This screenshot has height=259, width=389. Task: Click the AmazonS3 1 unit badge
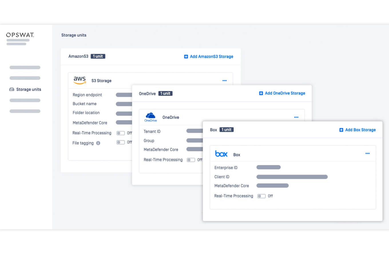98,56
